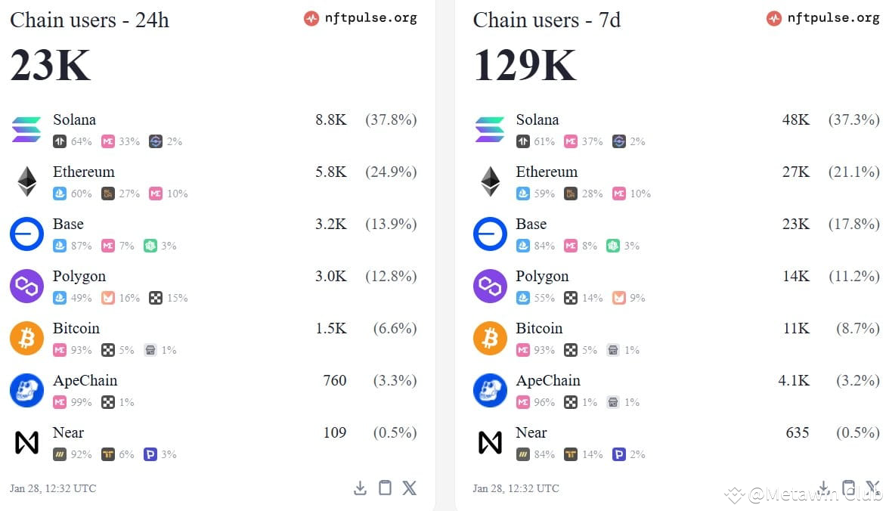889x511 pixels.
Task: Select the Near chain icon
Action: pyautogui.click(x=26, y=442)
